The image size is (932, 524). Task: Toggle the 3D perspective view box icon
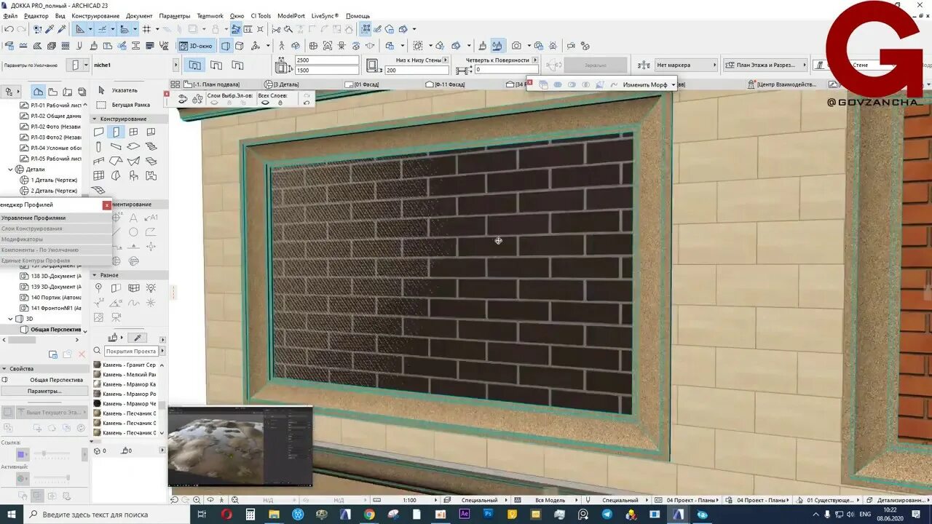226,46
